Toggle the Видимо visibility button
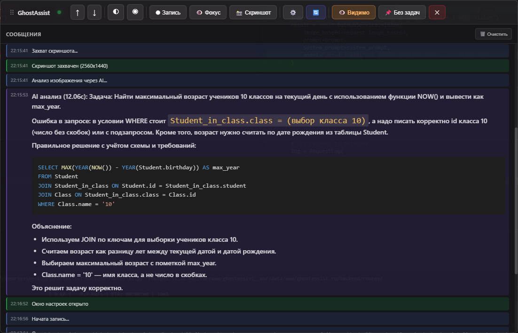 pos(353,13)
